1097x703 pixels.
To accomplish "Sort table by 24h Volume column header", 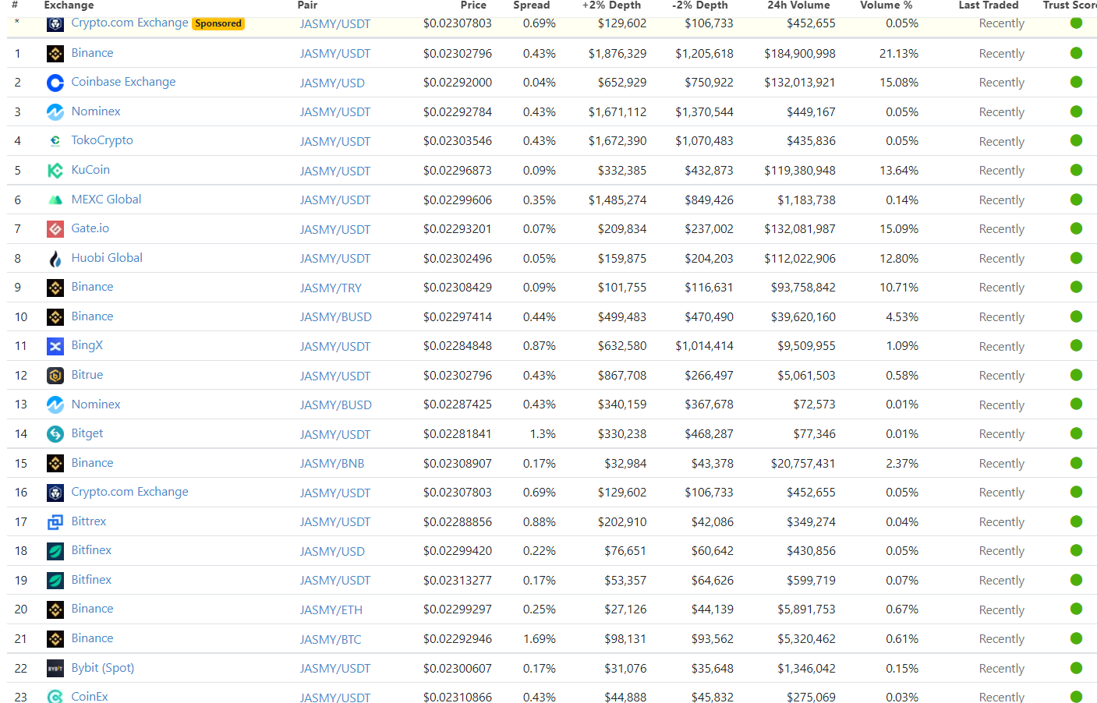I will tap(798, 5).
